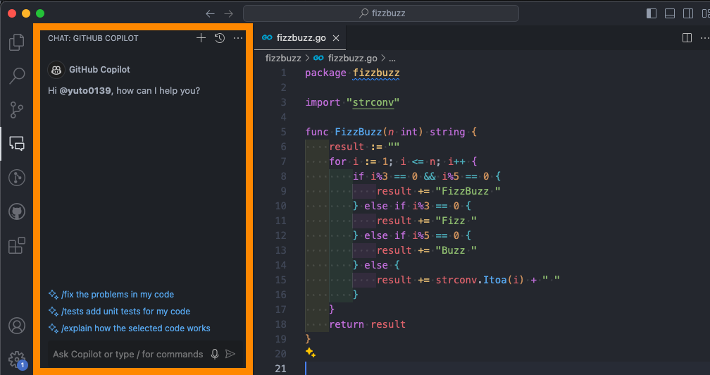Click the strconv.Itoa(i) call
The width and height of the screenshot is (710, 375).
[480, 280]
